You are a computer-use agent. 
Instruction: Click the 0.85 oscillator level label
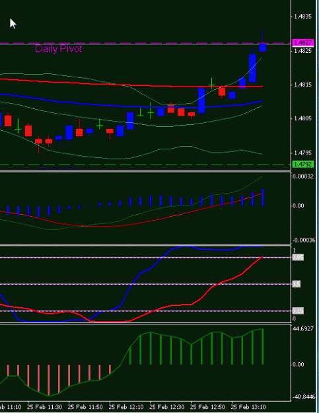point(298,257)
